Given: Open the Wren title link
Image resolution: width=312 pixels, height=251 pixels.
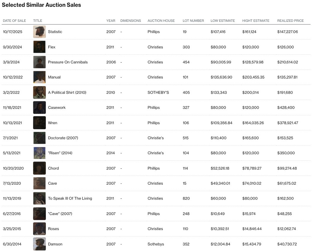Looking at the screenshot, I should [52, 123].
